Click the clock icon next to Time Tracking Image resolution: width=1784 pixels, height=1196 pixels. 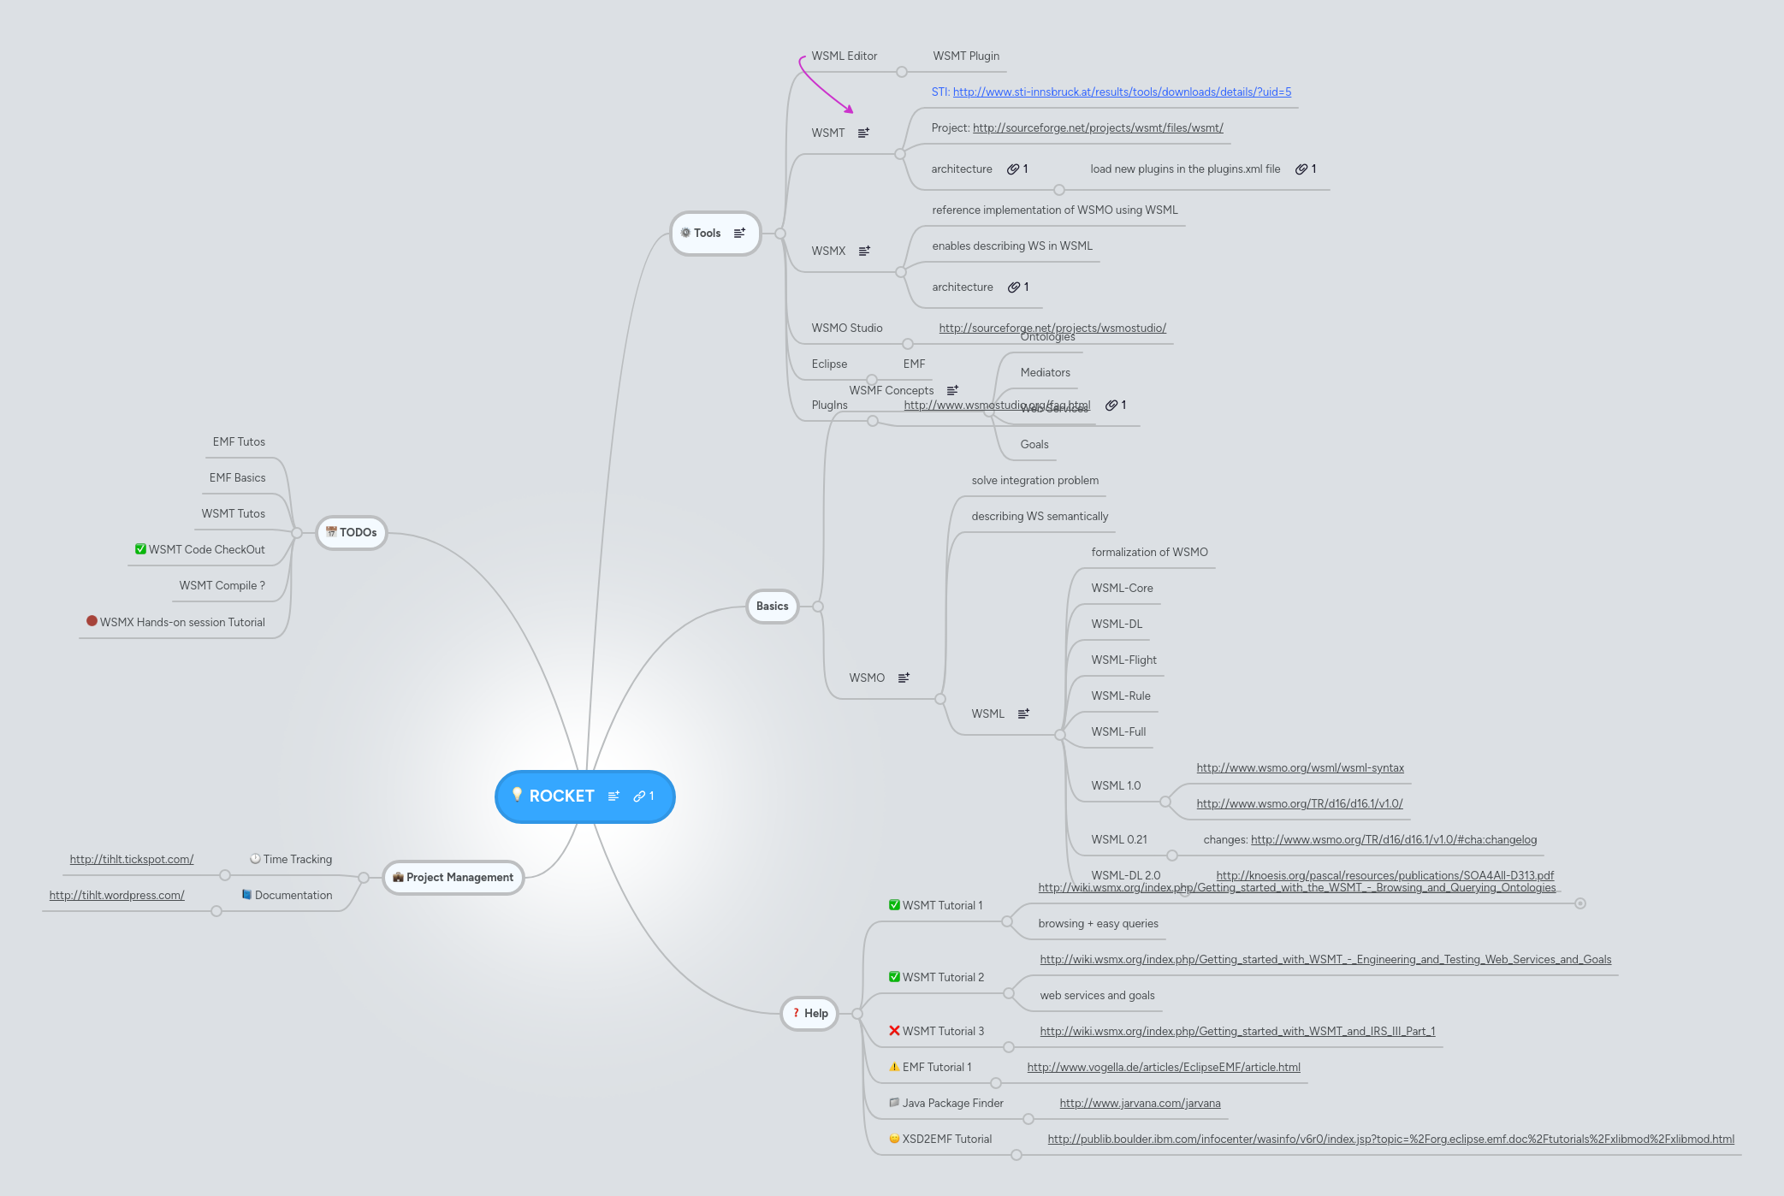254,859
